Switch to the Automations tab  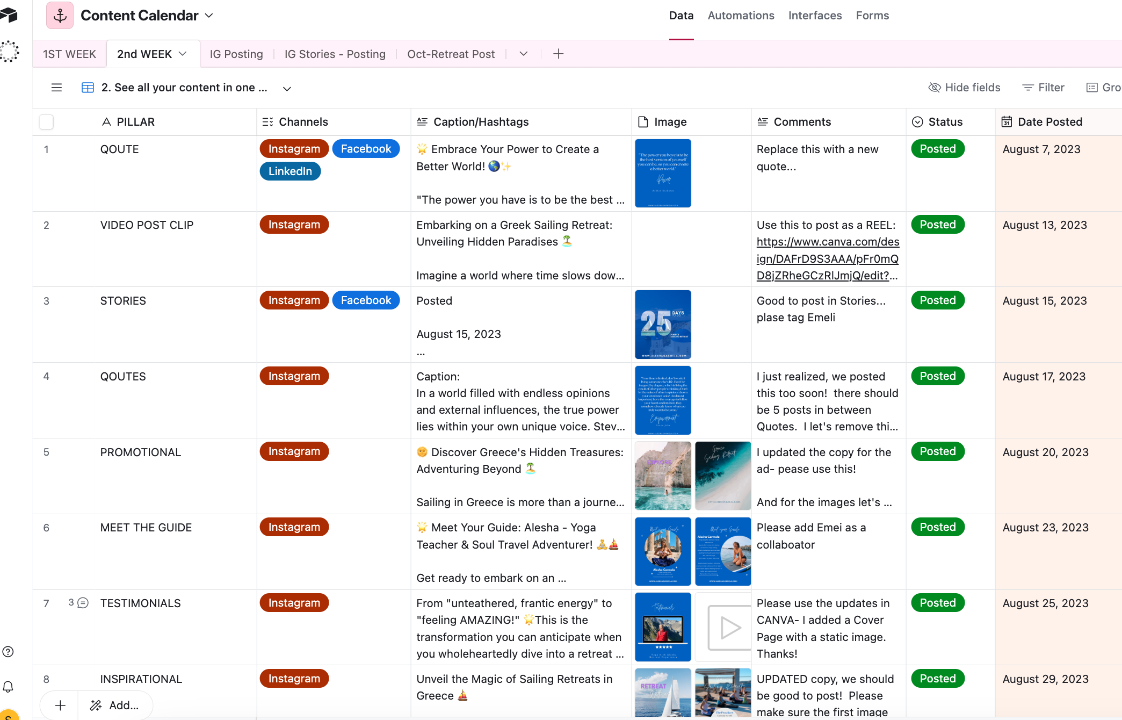pos(741,16)
